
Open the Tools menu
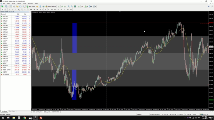tap(24, 4)
